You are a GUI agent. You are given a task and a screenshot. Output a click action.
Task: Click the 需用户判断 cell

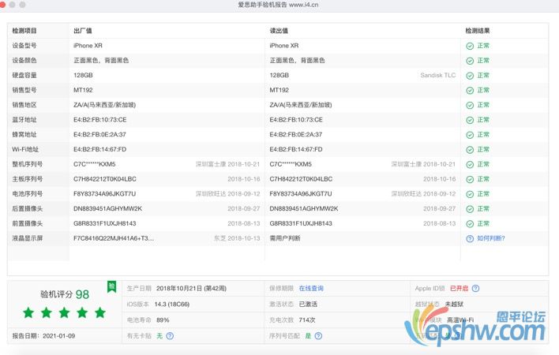click(x=285, y=238)
